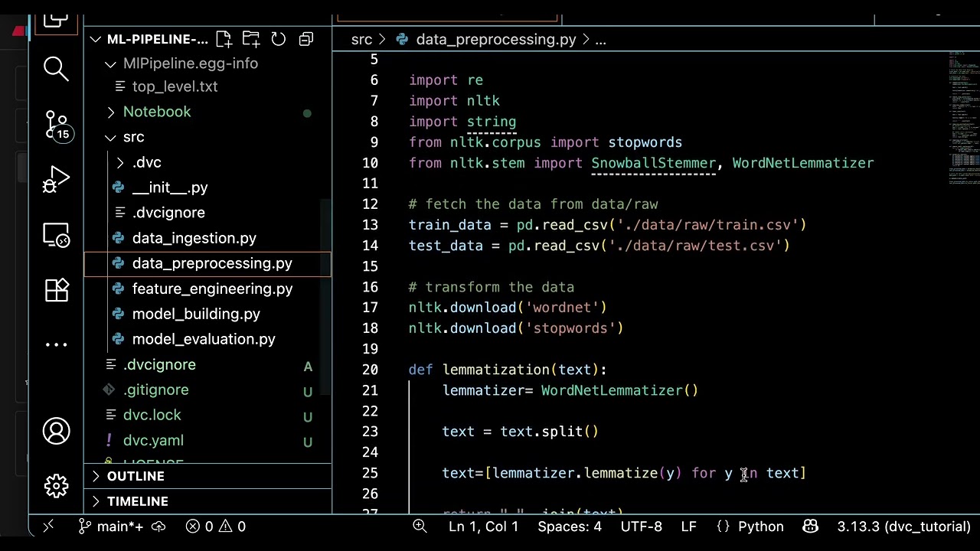Show additional views ellipsis in activity bar
This screenshot has height=551, width=980.
56,344
